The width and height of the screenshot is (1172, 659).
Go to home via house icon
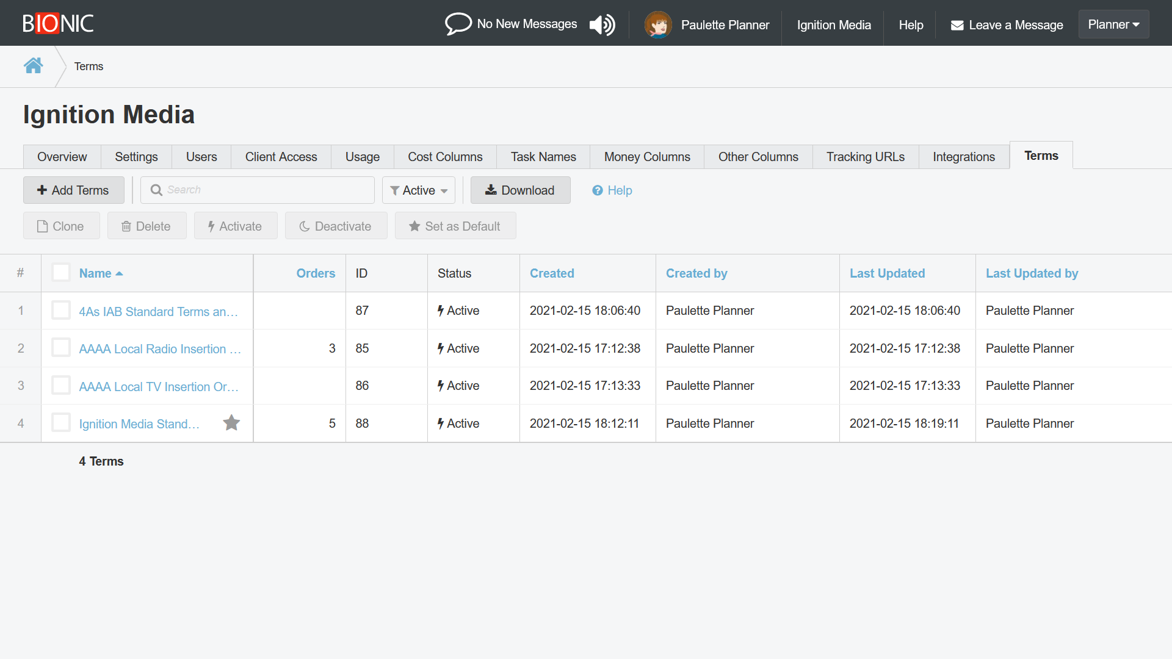pos(34,65)
